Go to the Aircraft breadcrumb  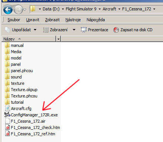[x=109, y=9]
